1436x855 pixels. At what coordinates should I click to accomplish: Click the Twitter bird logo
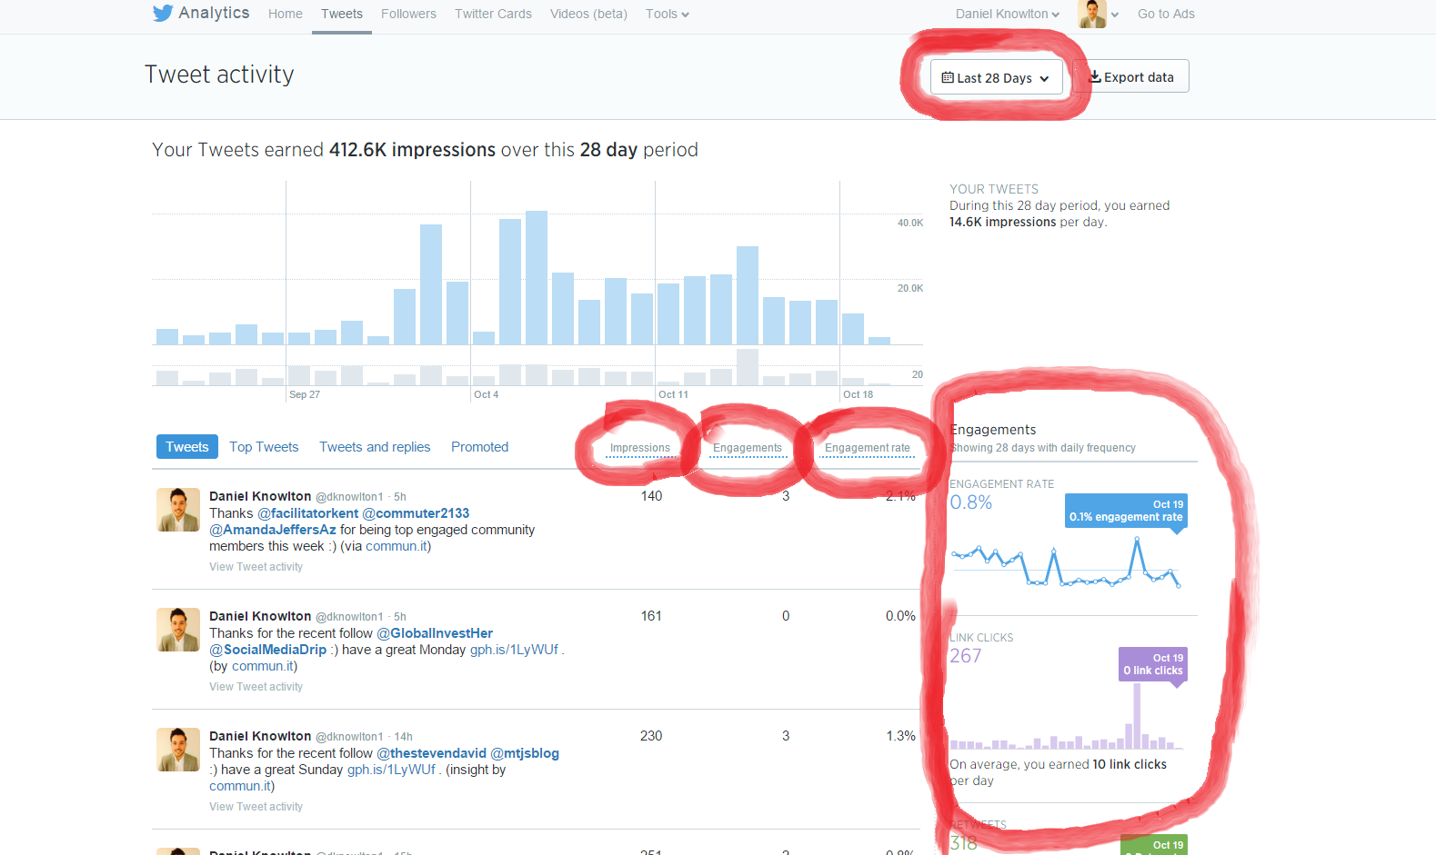pyautogui.click(x=163, y=14)
